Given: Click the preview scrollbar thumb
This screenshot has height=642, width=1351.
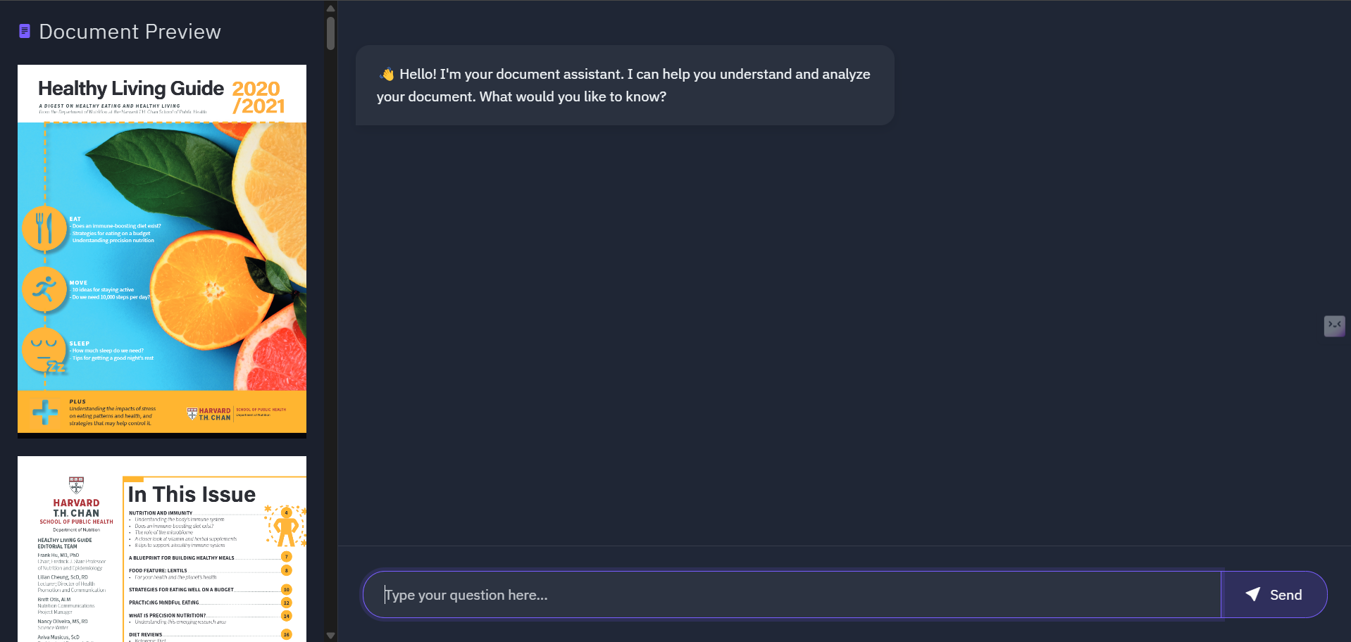Looking at the screenshot, I should [330, 33].
